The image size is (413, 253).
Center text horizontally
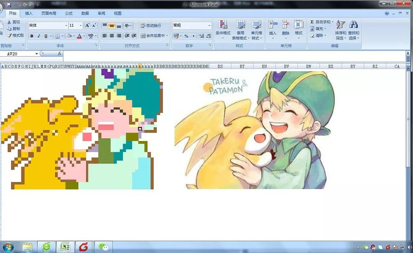point(112,36)
